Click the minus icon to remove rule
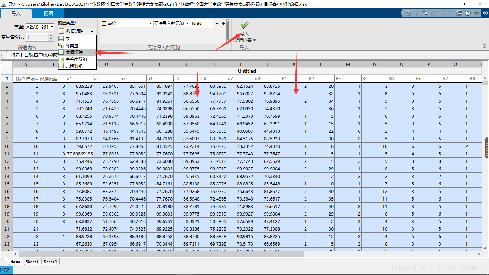The image size is (489, 275). 216,23
